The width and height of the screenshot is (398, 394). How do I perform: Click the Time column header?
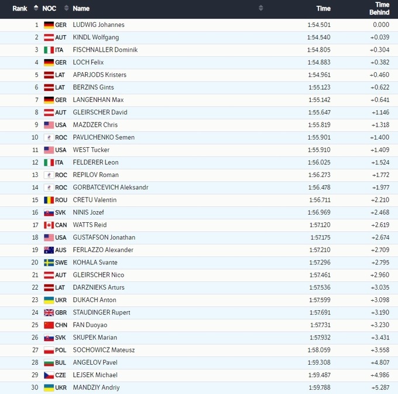[x=323, y=8]
